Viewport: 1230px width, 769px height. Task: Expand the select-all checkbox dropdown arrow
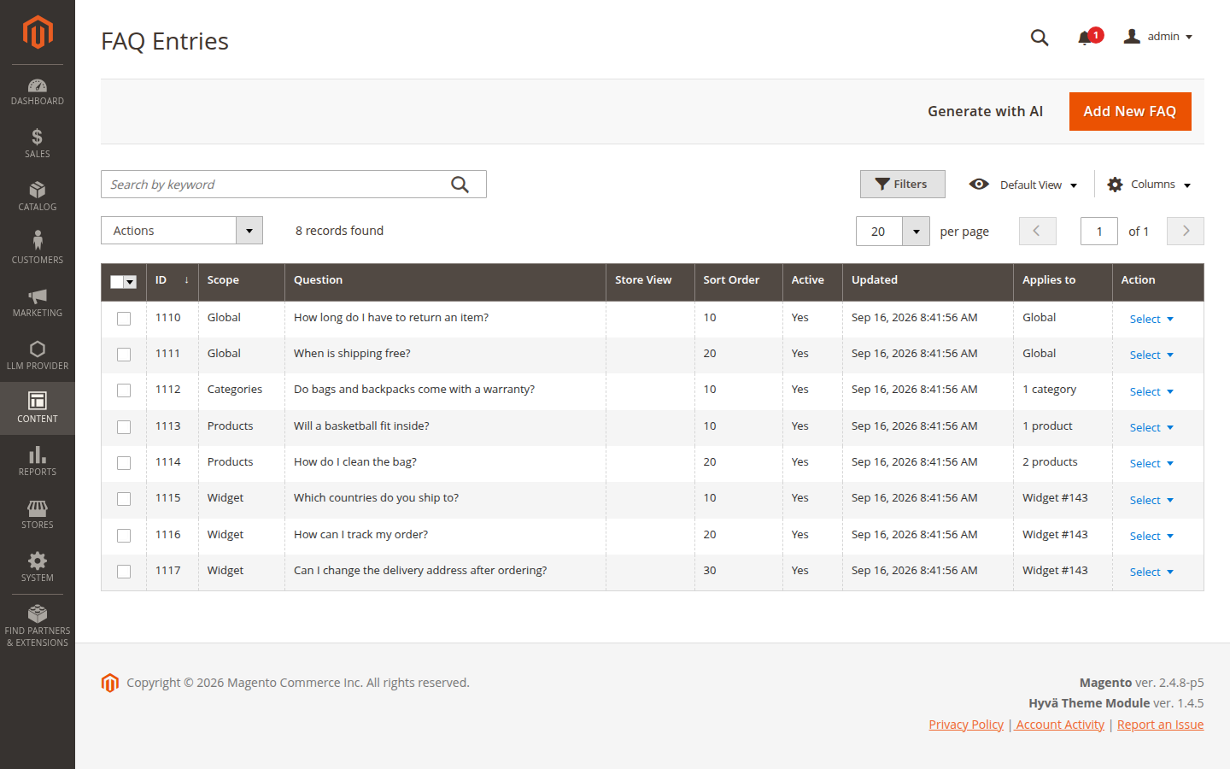[x=130, y=282]
